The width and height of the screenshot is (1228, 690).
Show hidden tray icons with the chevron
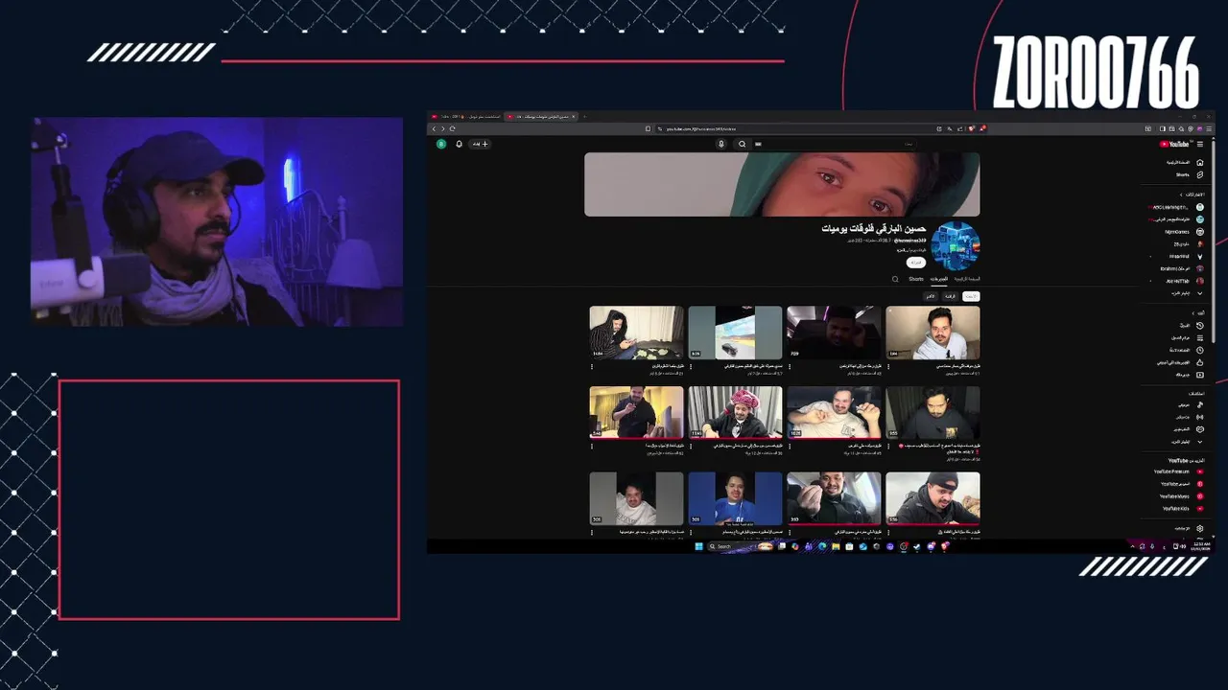pyautogui.click(x=1132, y=545)
